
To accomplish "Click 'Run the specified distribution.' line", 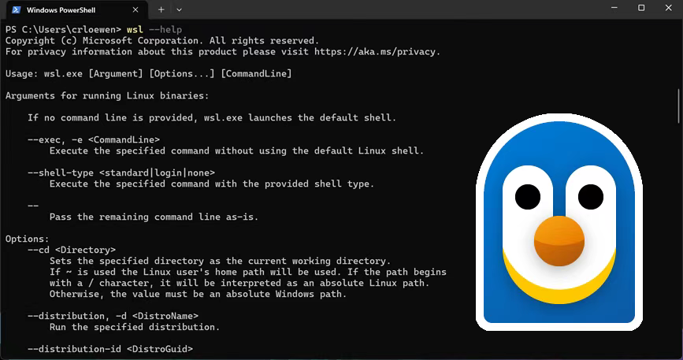I will point(135,327).
